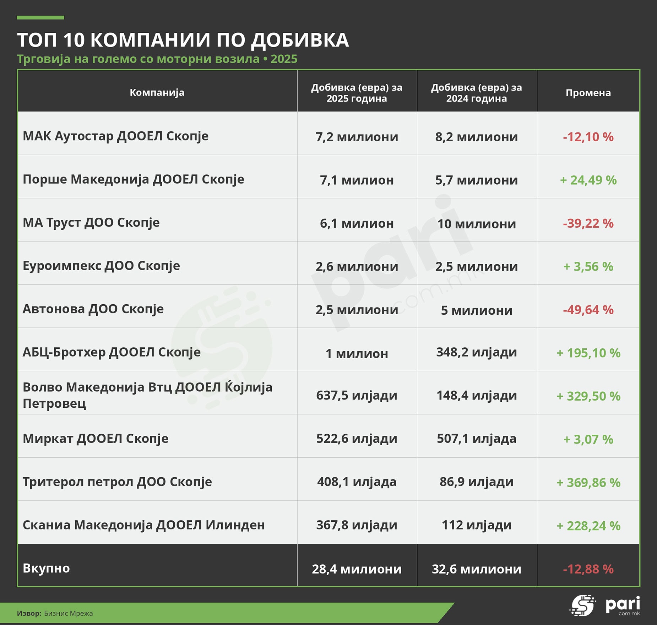This screenshot has width=657, height=625.
Task: Select 'Миркат ДООЕЛ Скопје' company name
Action: click(x=96, y=439)
